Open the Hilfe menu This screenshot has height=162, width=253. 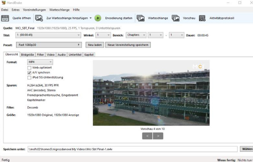coord(76,10)
